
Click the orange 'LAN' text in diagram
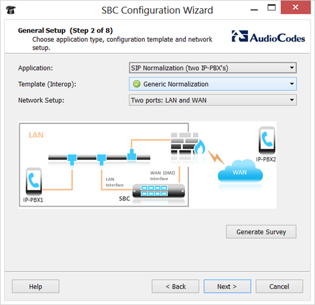(36, 135)
